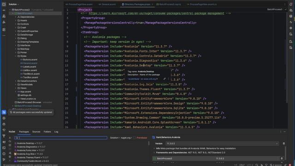The image size is (295, 166).
Task: Open the Version 11.3.6.5 combo box
Action: tap(222, 143)
